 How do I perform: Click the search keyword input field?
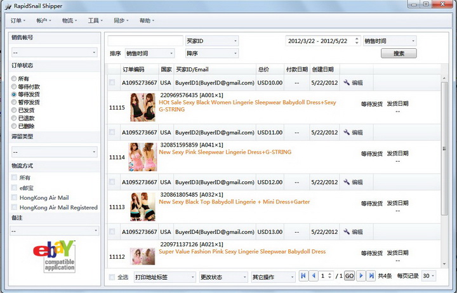pos(145,41)
